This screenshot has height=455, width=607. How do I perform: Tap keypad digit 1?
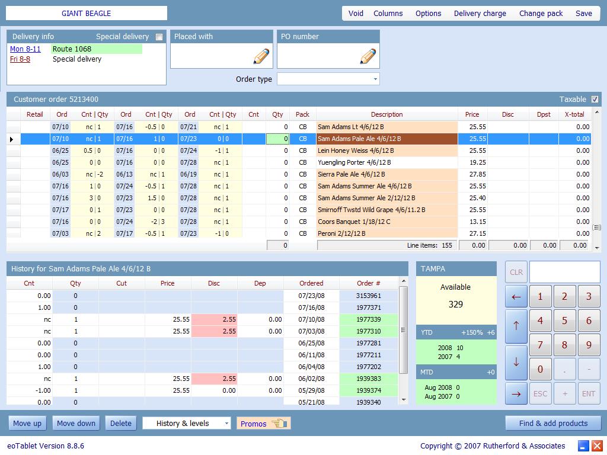(x=541, y=297)
